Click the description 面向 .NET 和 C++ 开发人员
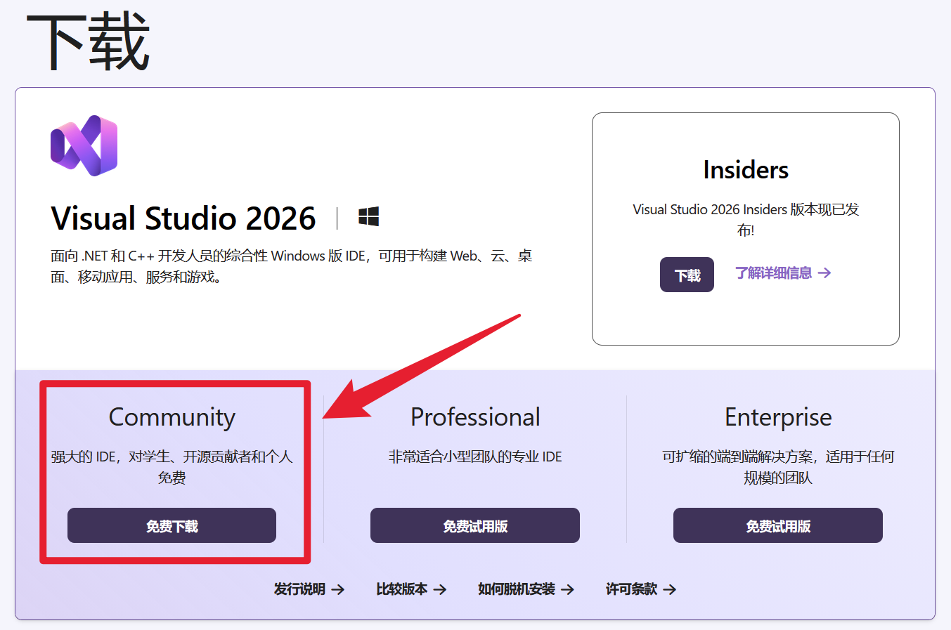This screenshot has width=951, height=630. point(291,266)
